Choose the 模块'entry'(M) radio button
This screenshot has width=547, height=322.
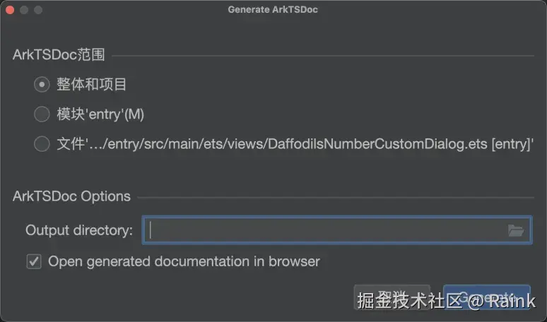pos(42,114)
